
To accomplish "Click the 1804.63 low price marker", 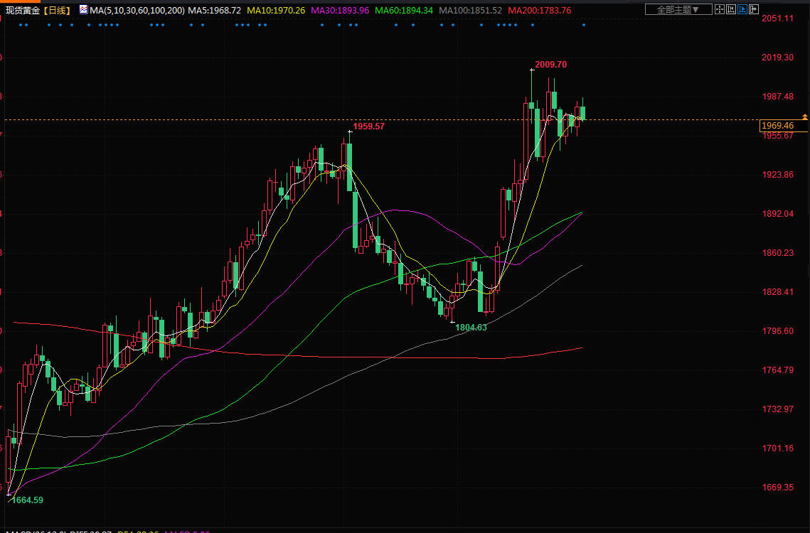I will (x=471, y=328).
